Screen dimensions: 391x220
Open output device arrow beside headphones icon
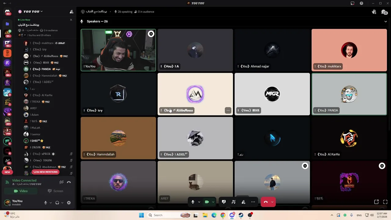pyautogui.click(x=62, y=203)
